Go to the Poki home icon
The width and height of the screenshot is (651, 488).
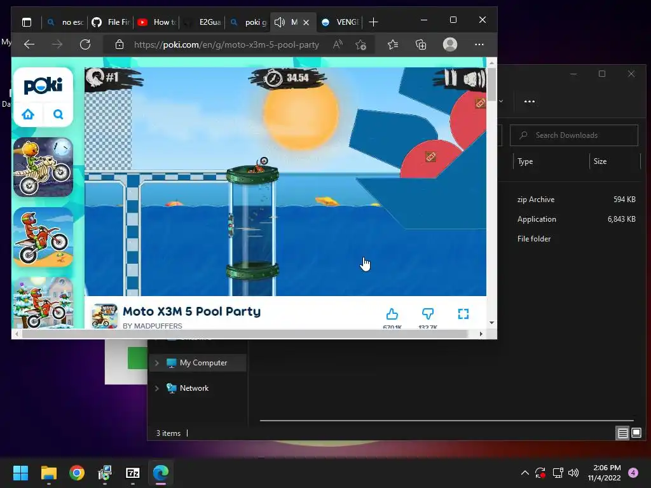click(x=28, y=114)
